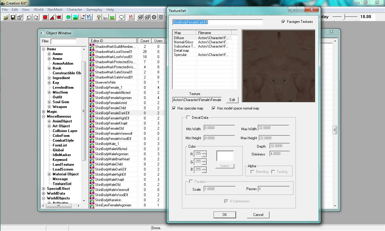Open the File menu
This screenshot has width=385, height=231.
point(5,10)
